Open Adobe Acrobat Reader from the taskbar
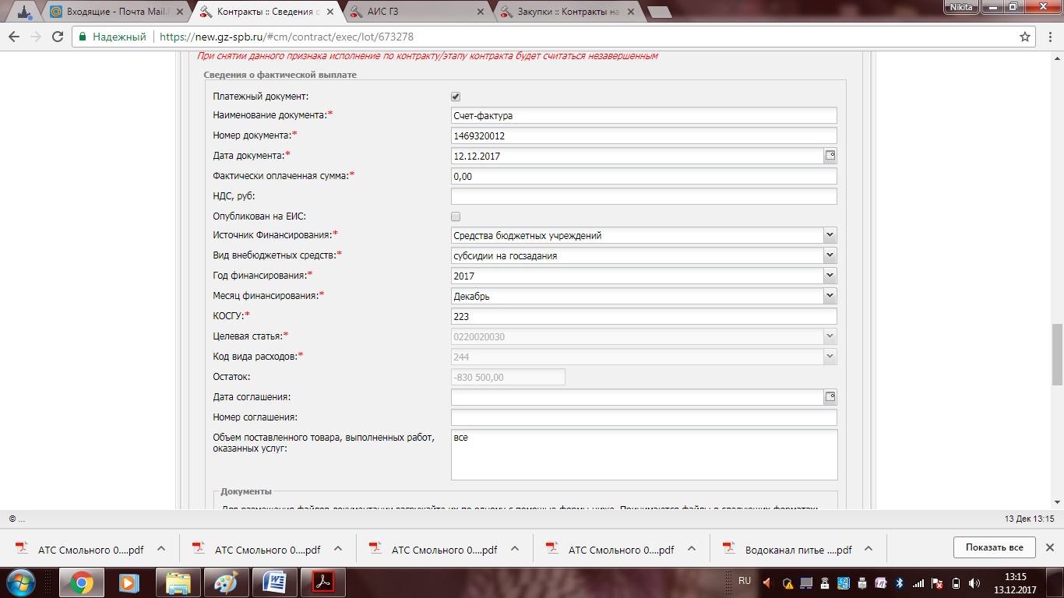1064x598 pixels. 323,582
